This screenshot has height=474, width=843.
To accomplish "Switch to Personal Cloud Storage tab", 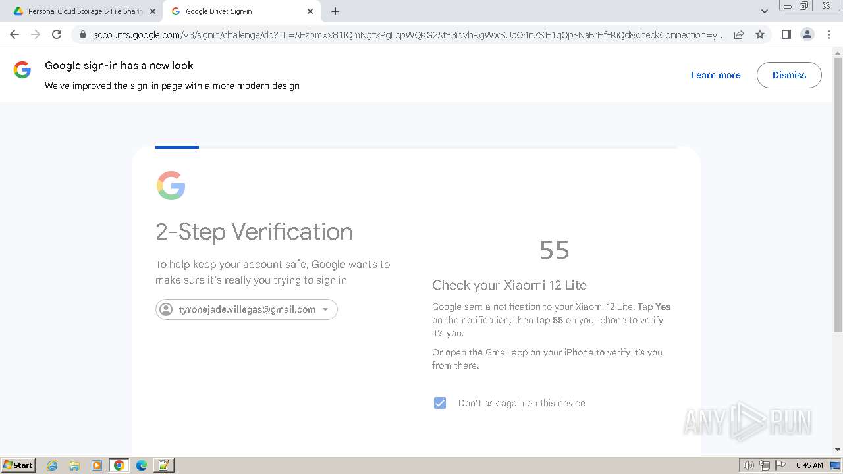I will pos(84,11).
